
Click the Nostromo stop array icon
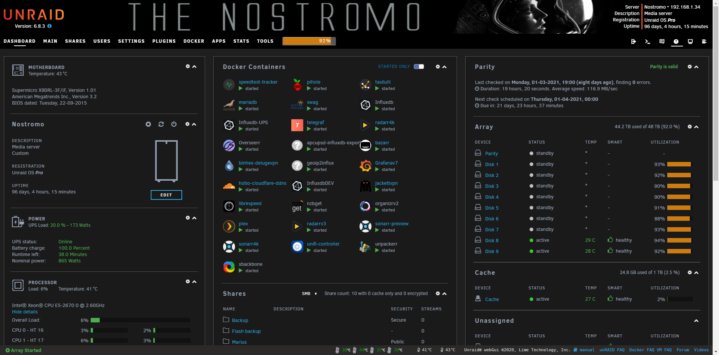[148, 124]
